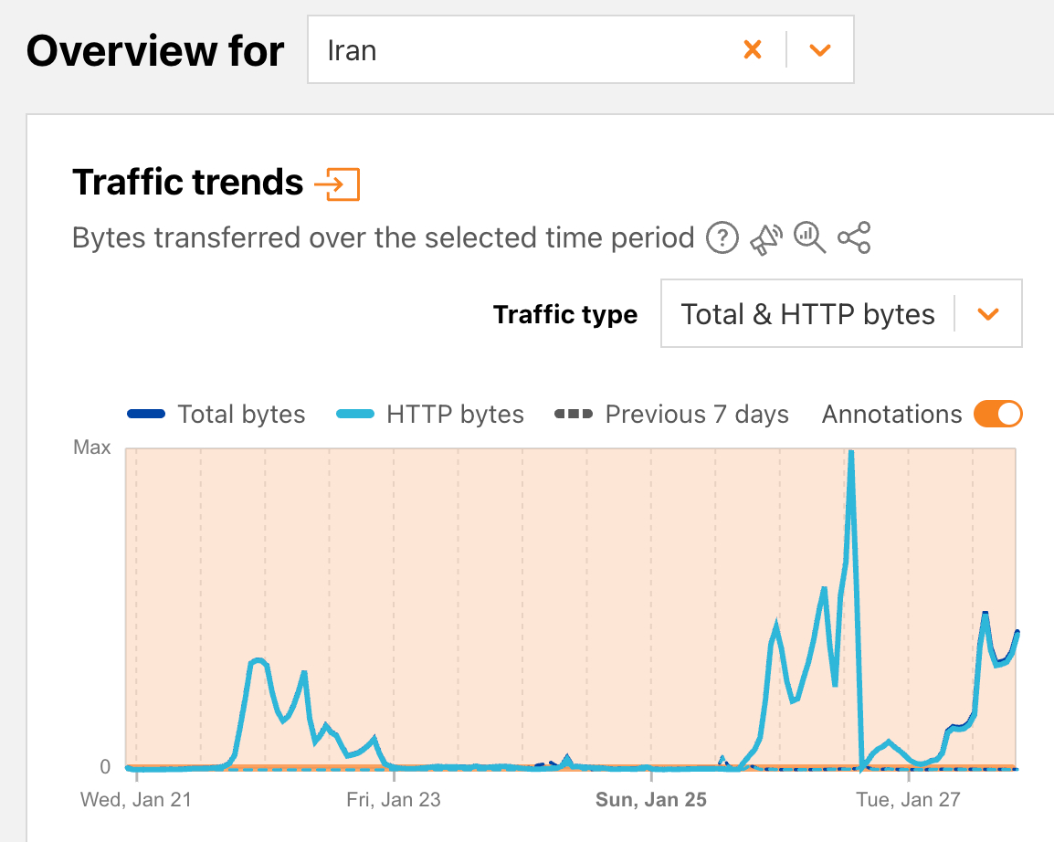Click the Traffic type chevron arrow

coord(988,314)
